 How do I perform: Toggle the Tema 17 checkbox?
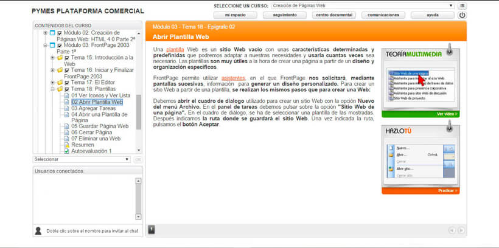point(66,83)
